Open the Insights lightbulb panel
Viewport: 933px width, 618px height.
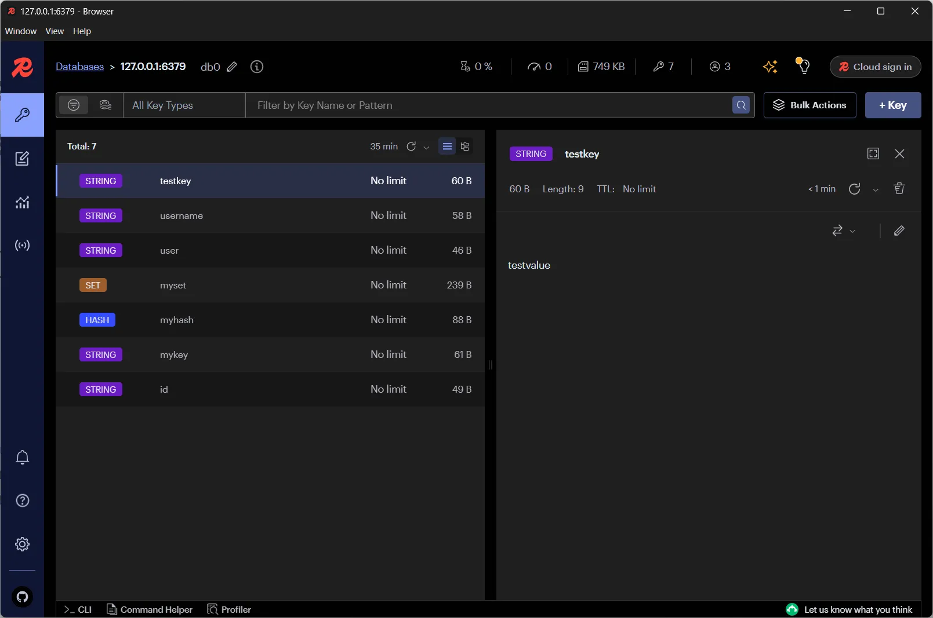click(x=803, y=67)
